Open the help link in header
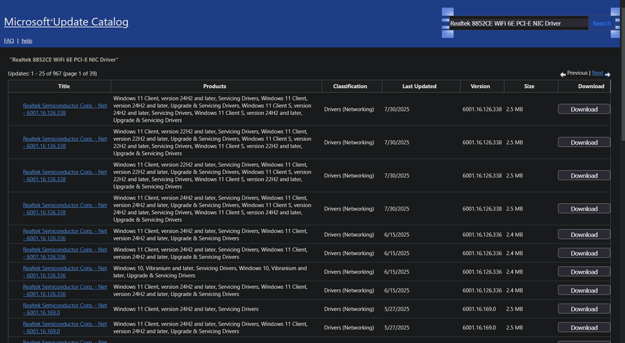This screenshot has height=343, width=625. pos(26,41)
